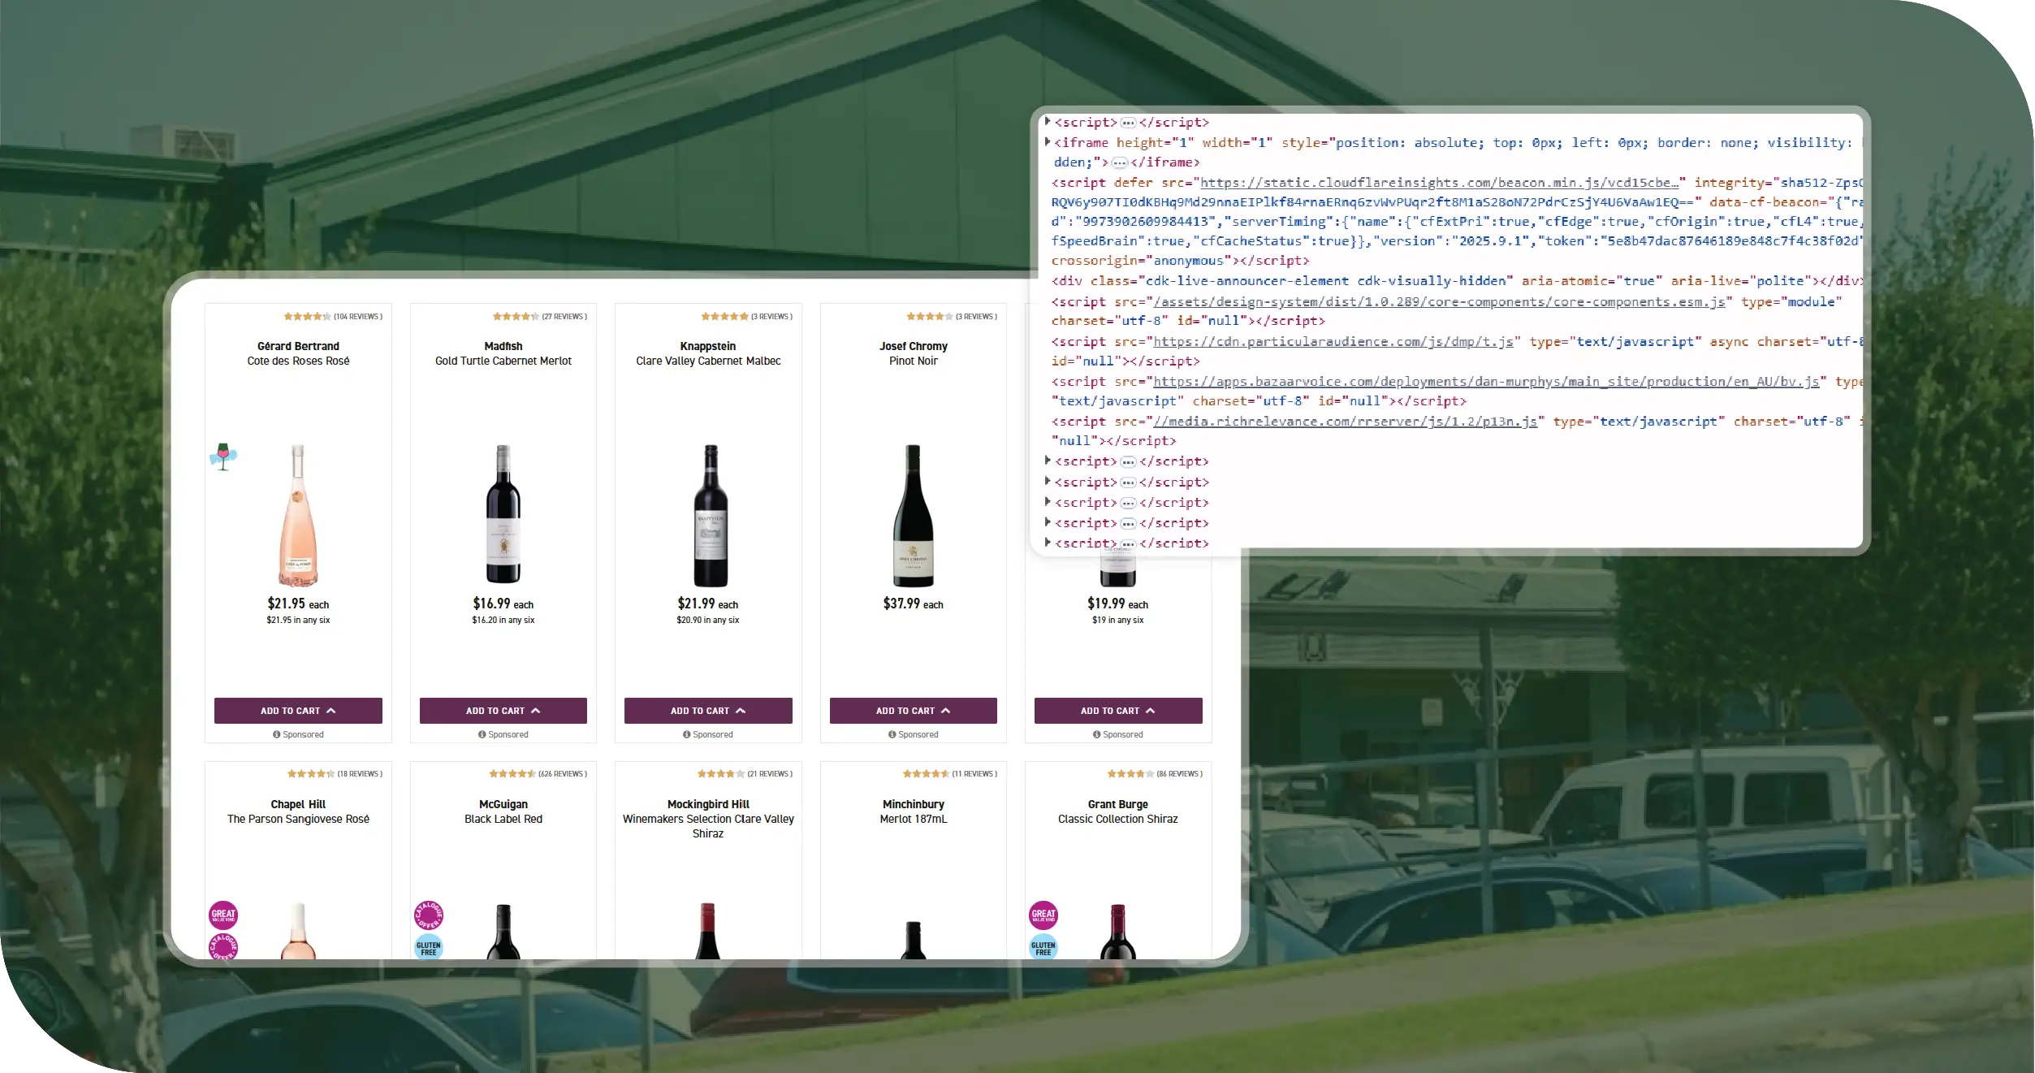The width and height of the screenshot is (2035, 1073).
Task: Click the Gluten Free badge on McGuigan
Action: [x=428, y=946]
